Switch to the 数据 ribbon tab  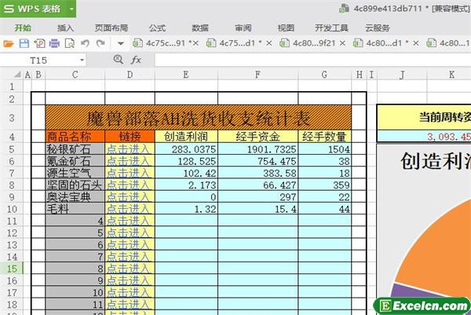200,28
